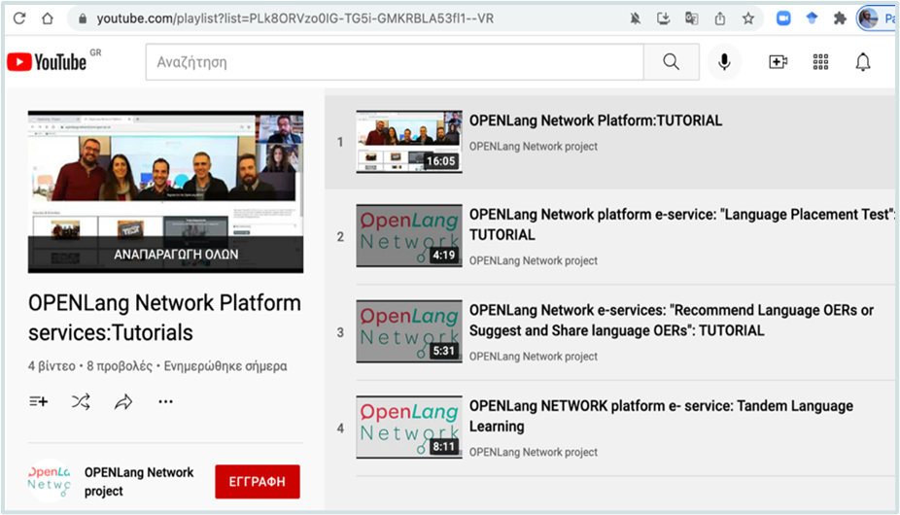Open the browser profile avatar

click(868, 18)
